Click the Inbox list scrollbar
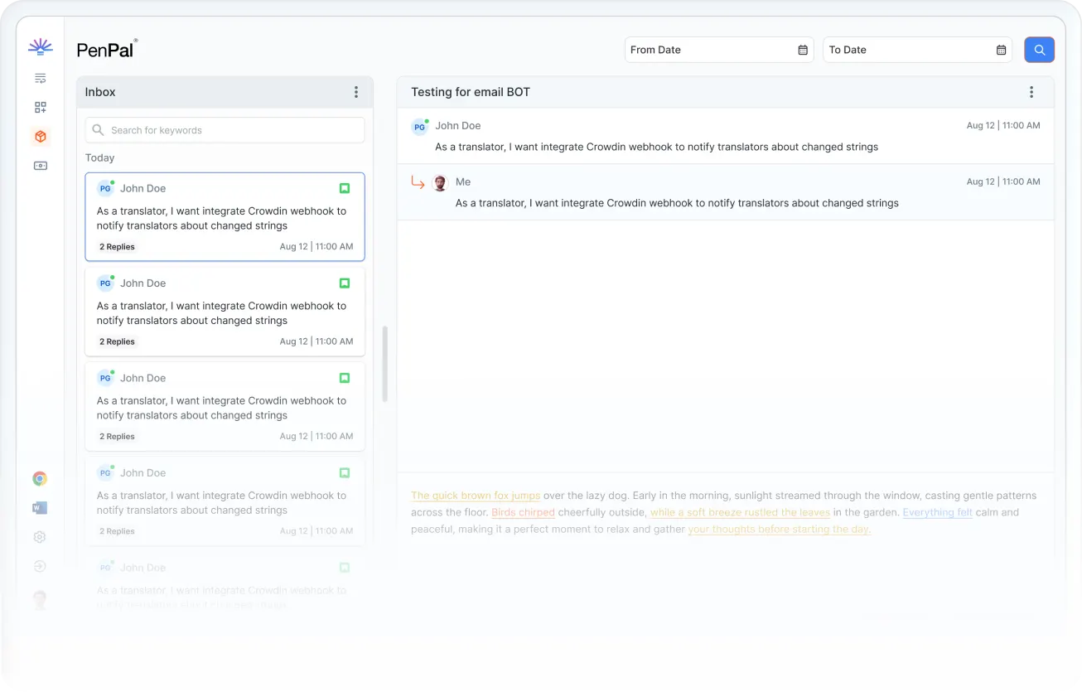 tap(384, 364)
